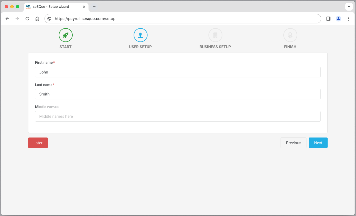Click the rocket Start step icon
356x216 pixels.
click(x=66, y=35)
